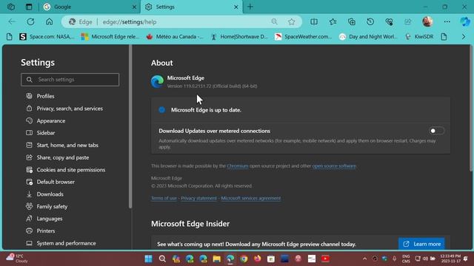Launch Firefox from the taskbar
Image resolution: width=474 pixels, height=266 pixels.
tap(258, 259)
